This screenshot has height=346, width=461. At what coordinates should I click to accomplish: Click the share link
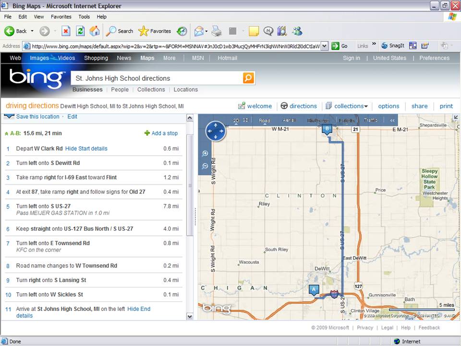point(420,106)
